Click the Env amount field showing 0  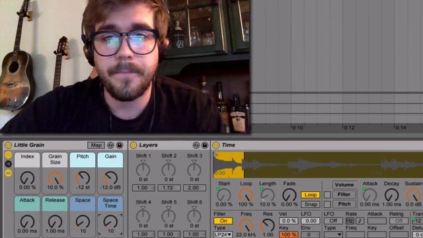pyautogui.click(x=310, y=235)
